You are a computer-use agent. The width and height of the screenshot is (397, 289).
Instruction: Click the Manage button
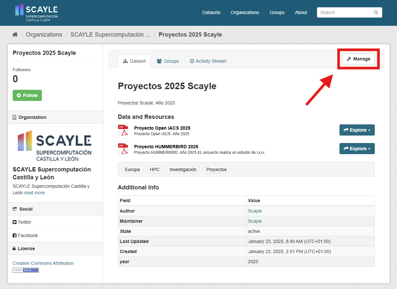(358, 59)
